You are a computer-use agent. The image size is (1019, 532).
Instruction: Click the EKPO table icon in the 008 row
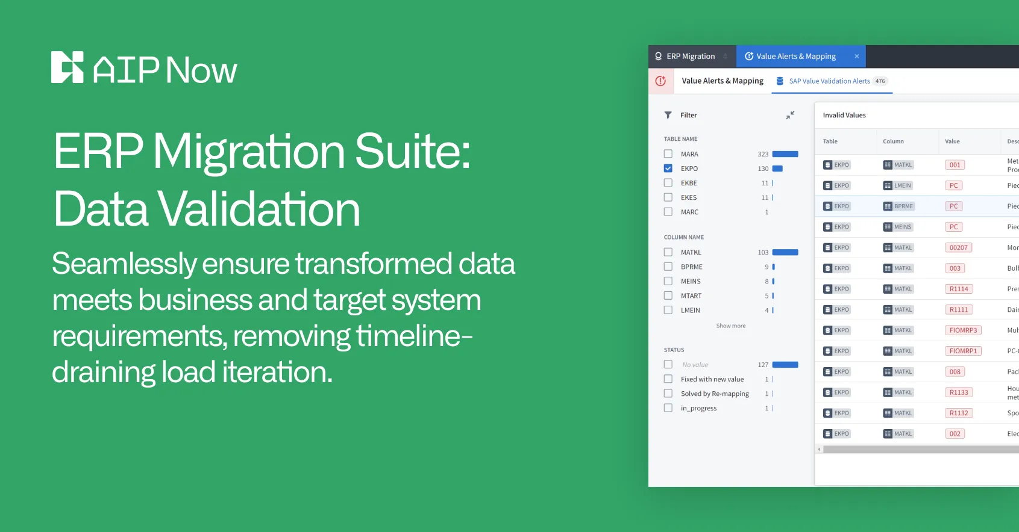tap(828, 372)
